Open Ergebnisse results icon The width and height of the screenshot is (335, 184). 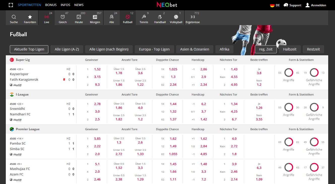coord(193,17)
